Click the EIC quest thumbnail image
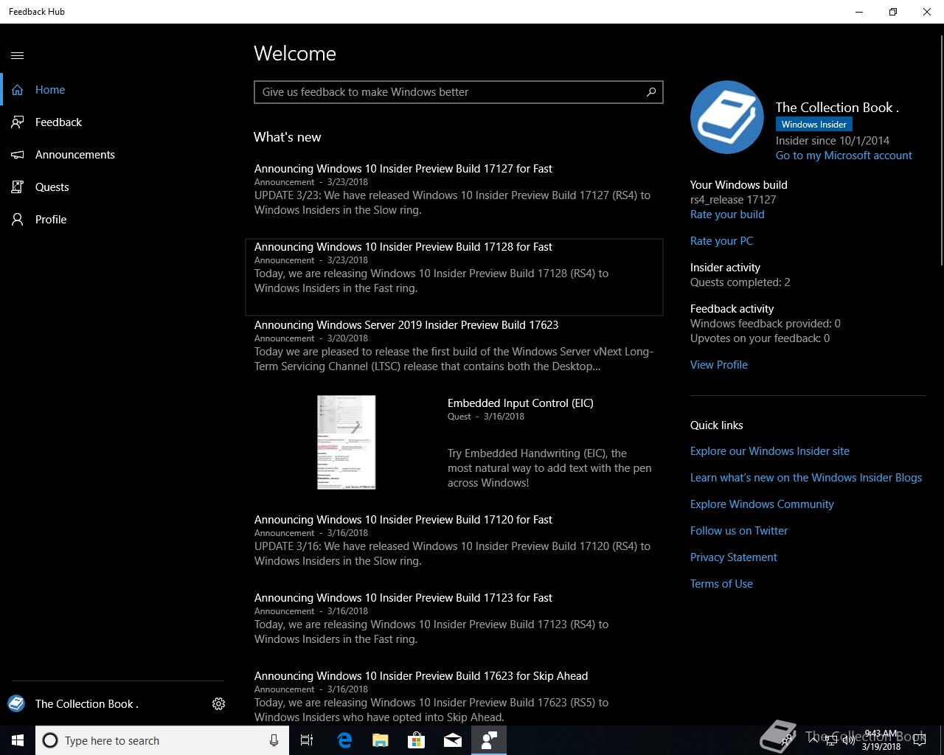 [347, 442]
